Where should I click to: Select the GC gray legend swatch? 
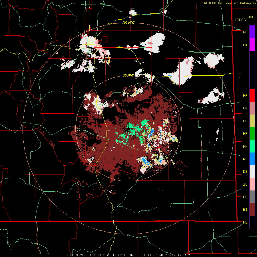click(252, 197)
